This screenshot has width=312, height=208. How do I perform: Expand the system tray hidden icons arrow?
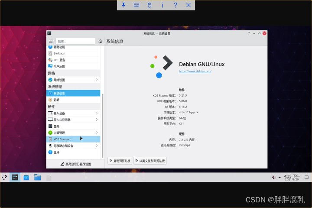[x=280, y=177]
